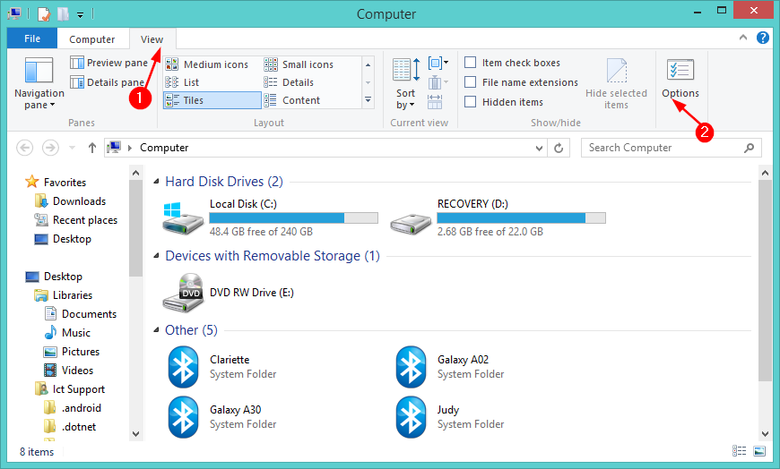Screen dimensions: 780x469
Task: Collapse the ribbon with the caret icon
Action: tap(743, 38)
